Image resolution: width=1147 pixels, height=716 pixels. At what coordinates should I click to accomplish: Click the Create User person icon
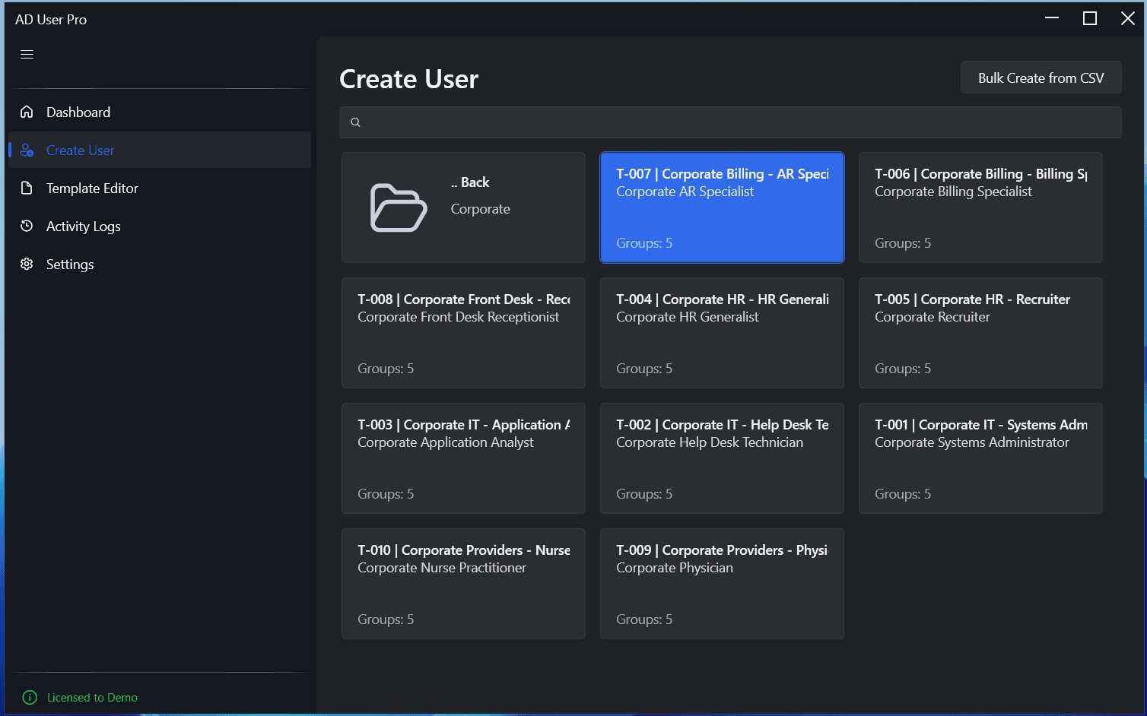click(x=27, y=150)
